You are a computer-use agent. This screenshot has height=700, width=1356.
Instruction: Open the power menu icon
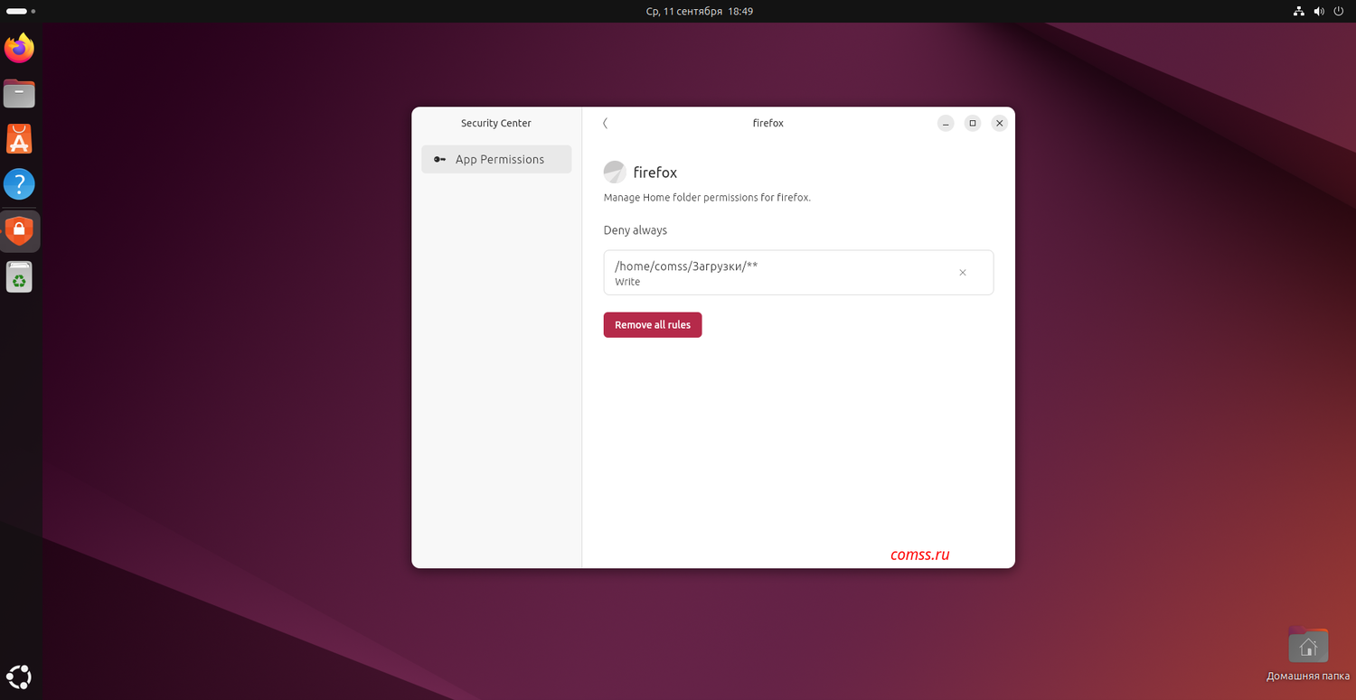click(1340, 12)
